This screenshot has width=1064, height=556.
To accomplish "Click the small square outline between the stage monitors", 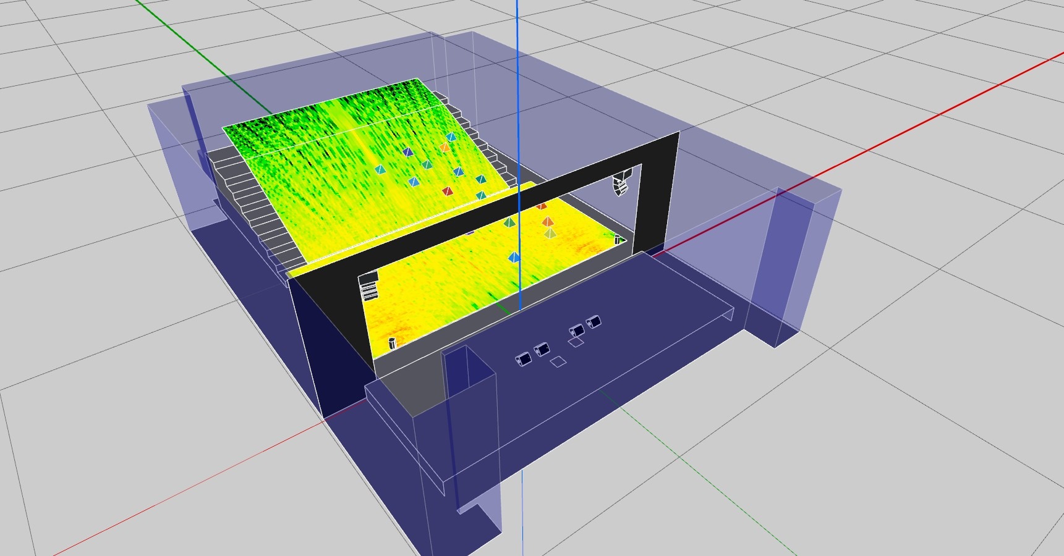I will coord(558,362).
